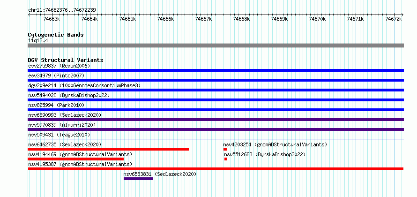Image resolution: width=417 pixels, height=197 pixels.
Task: Open the nsv825994 (Park2010) variant label
Action: click(56, 105)
